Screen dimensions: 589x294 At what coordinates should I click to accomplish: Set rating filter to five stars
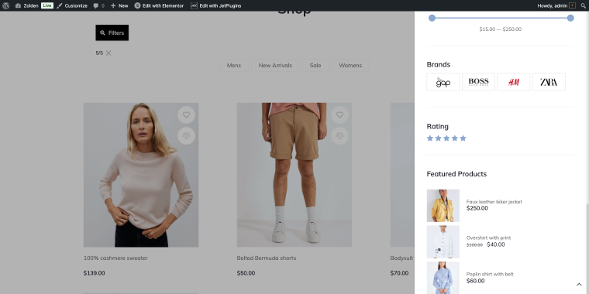[x=463, y=138]
